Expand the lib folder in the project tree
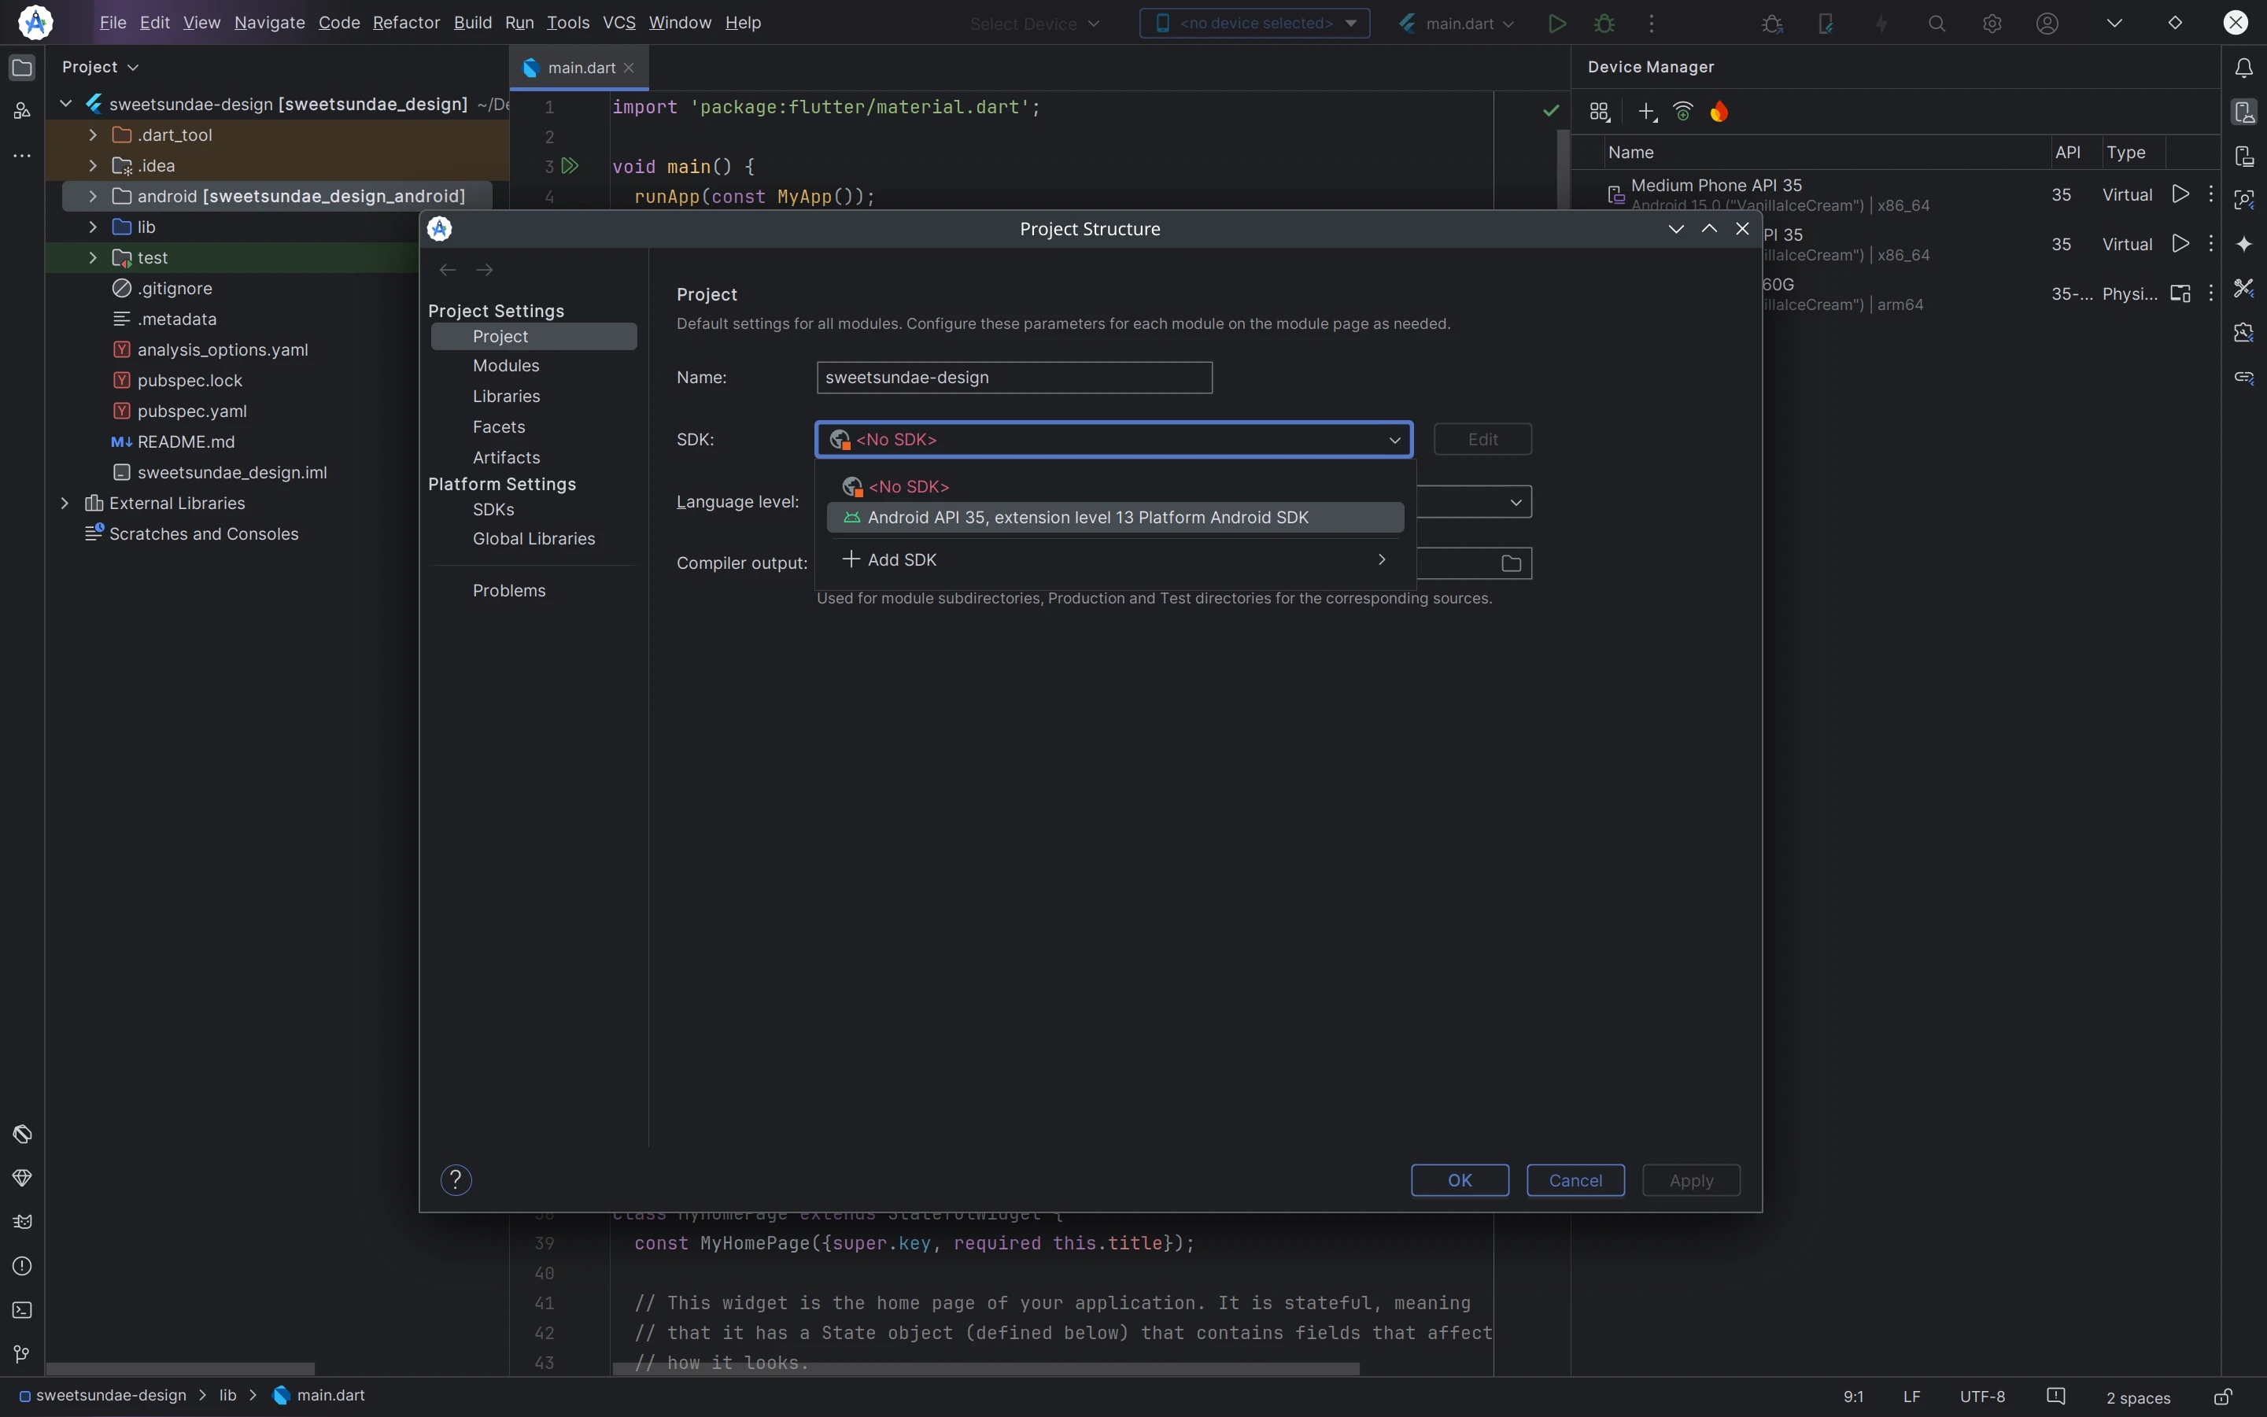2267x1417 pixels. click(93, 226)
